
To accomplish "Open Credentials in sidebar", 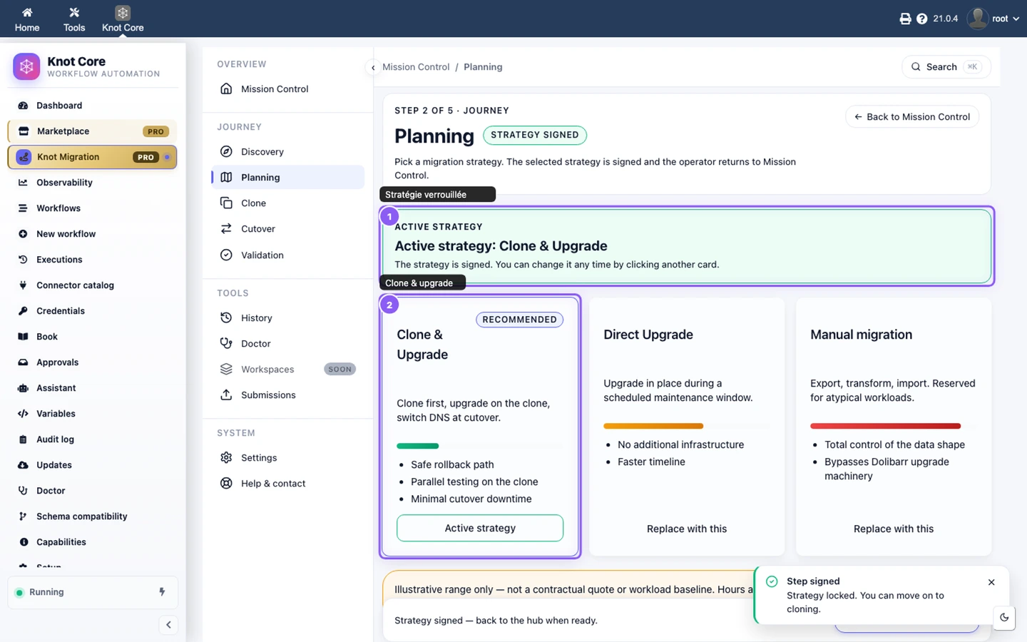I will 93,311.
